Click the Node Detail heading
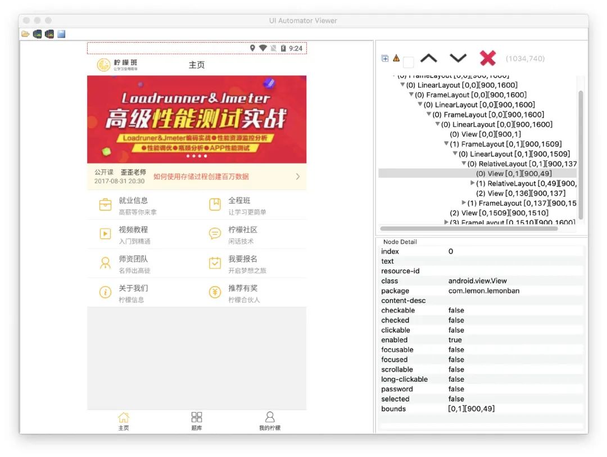Viewport: 607px width, 457px height. pyautogui.click(x=400, y=242)
